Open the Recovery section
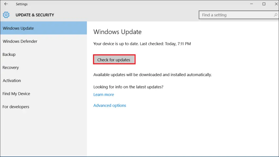 [x=44, y=67]
